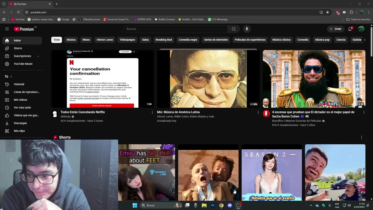The width and height of the screenshot is (373, 210).
Task: Open WhatsApp bookmark
Action: coord(218,20)
